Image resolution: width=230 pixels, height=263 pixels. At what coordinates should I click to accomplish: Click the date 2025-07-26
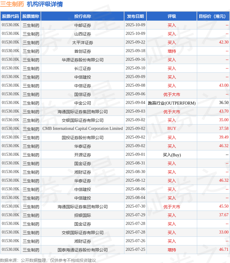135,241
